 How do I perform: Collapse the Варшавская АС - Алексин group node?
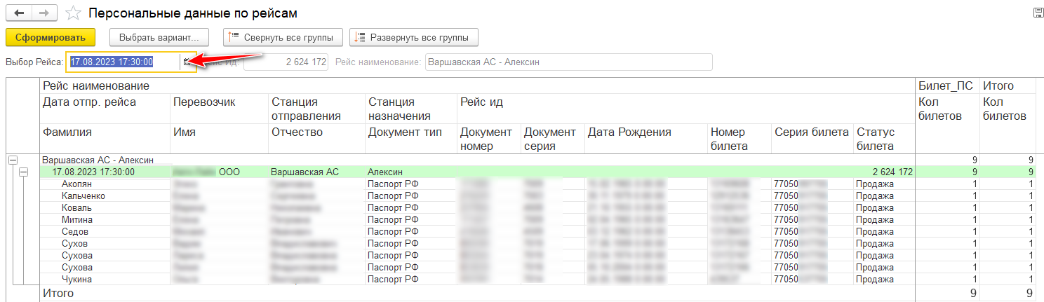(12, 160)
